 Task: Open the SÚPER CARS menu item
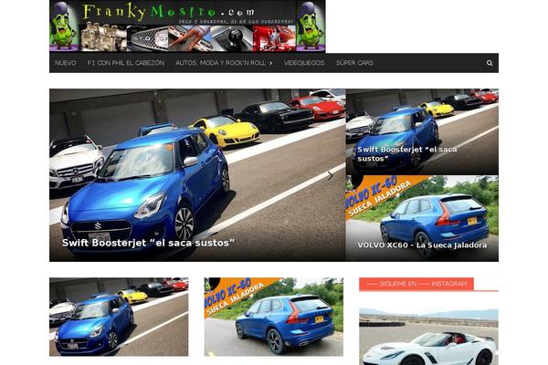[354, 63]
